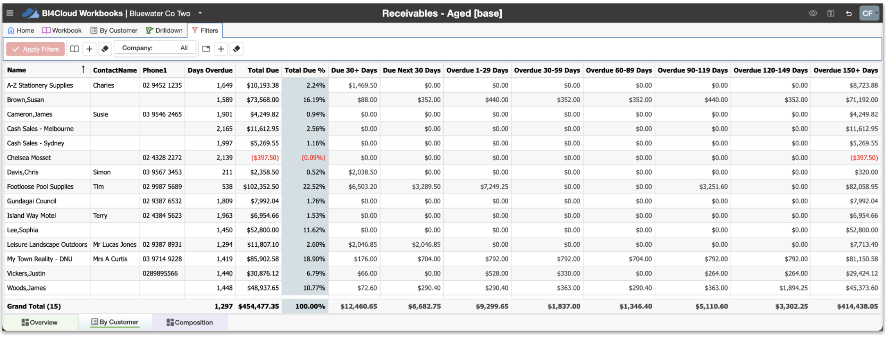The height and width of the screenshot is (338, 888).
Task: Open the Composition sheet tab
Action: [190, 322]
